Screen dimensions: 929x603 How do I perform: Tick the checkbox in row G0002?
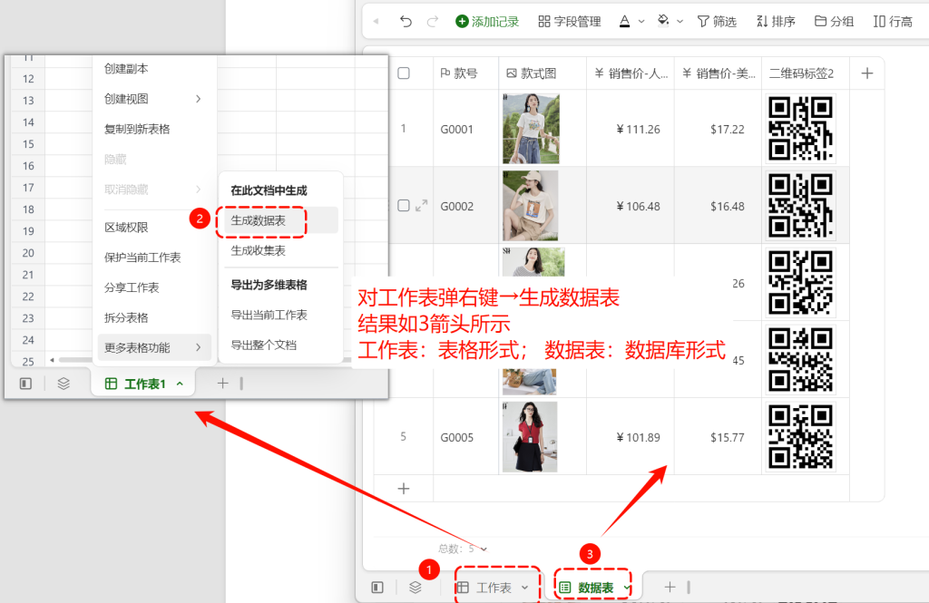(x=404, y=206)
